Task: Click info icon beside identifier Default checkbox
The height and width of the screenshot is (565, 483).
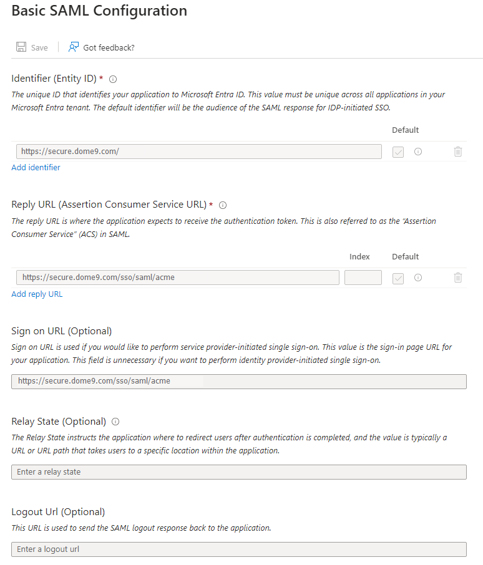Action: click(x=418, y=152)
